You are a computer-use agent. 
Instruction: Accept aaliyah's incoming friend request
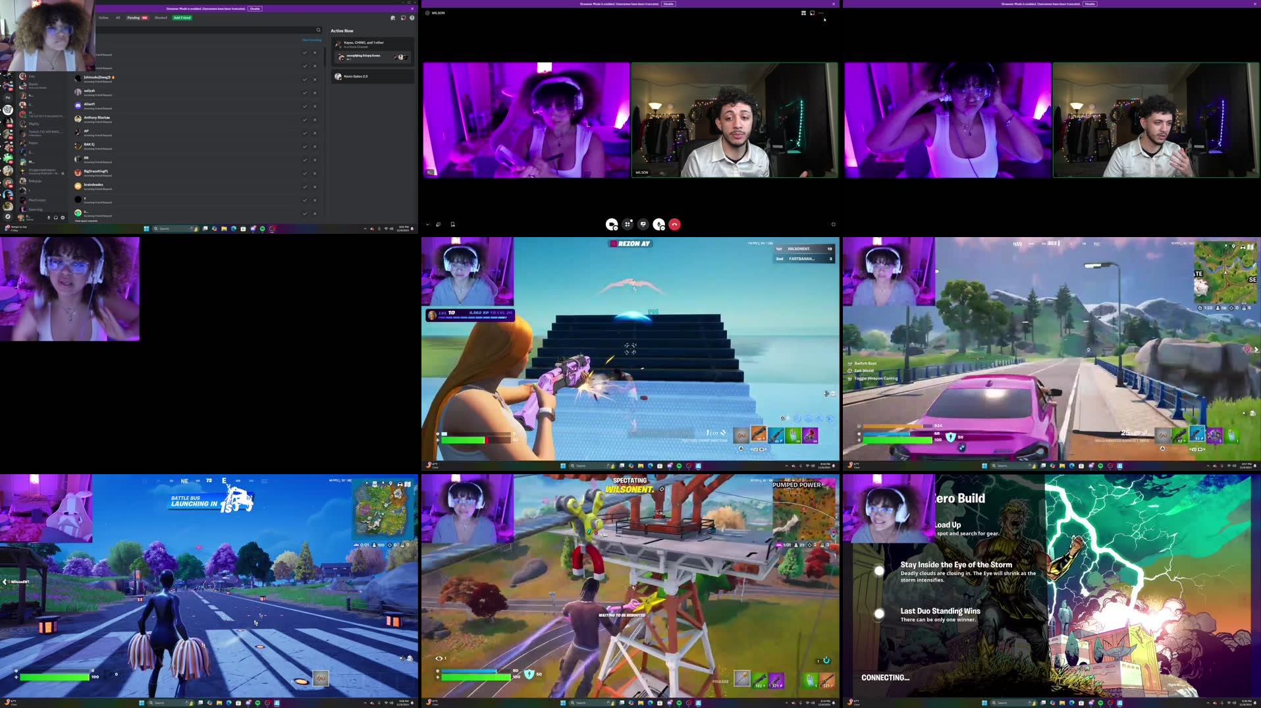305,93
